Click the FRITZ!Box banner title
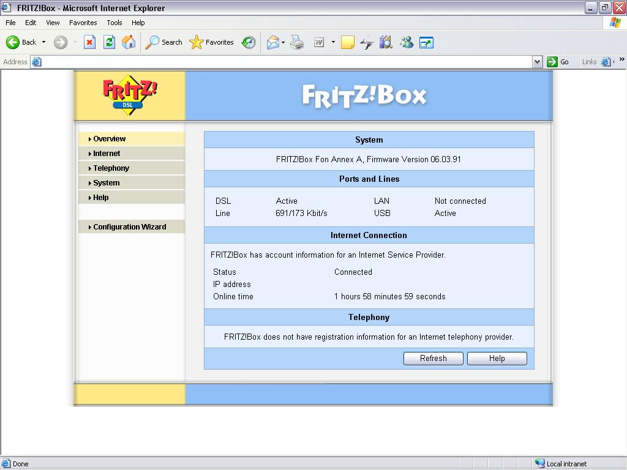Image resolution: width=627 pixels, height=470 pixels. coord(364,96)
